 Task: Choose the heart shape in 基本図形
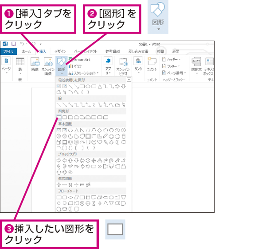[x=100, y=142]
